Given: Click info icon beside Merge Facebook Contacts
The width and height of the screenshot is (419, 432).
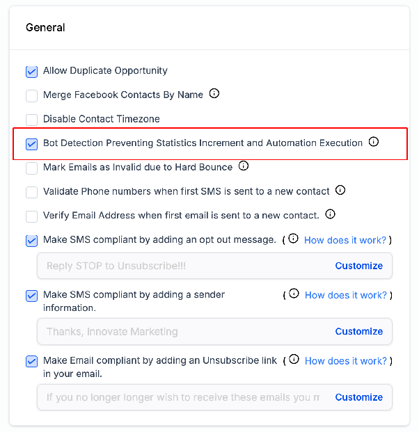Looking at the screenshot, I should (214, 93).
